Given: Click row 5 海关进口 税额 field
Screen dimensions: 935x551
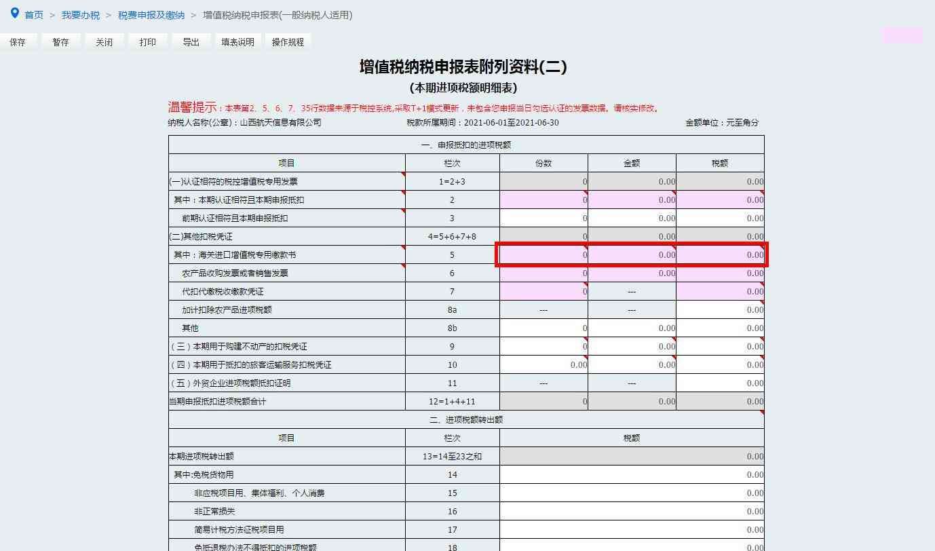Looking at the screenshot, I should (720, 255).
